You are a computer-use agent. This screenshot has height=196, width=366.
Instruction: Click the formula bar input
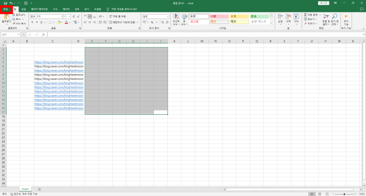(205, 34)
